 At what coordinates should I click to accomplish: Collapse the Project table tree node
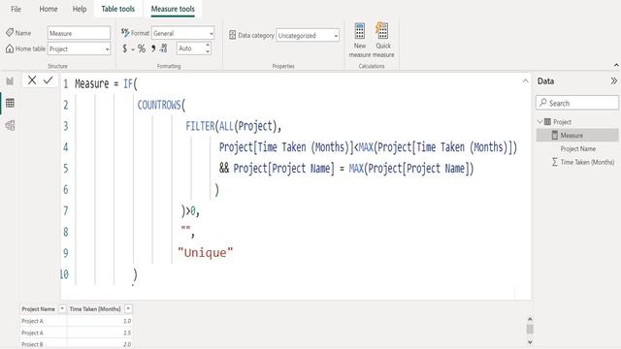(x=539, y=121)
